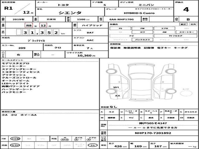
Task: Click the "W1" mark on car diagram
Action: tap(116, 87)
